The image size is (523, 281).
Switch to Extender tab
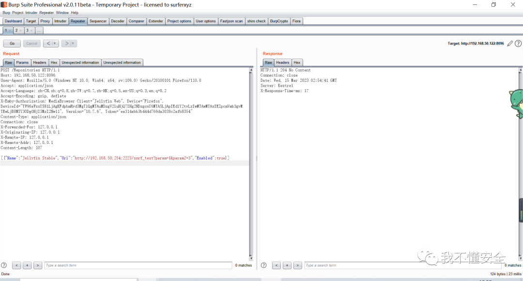156,21
